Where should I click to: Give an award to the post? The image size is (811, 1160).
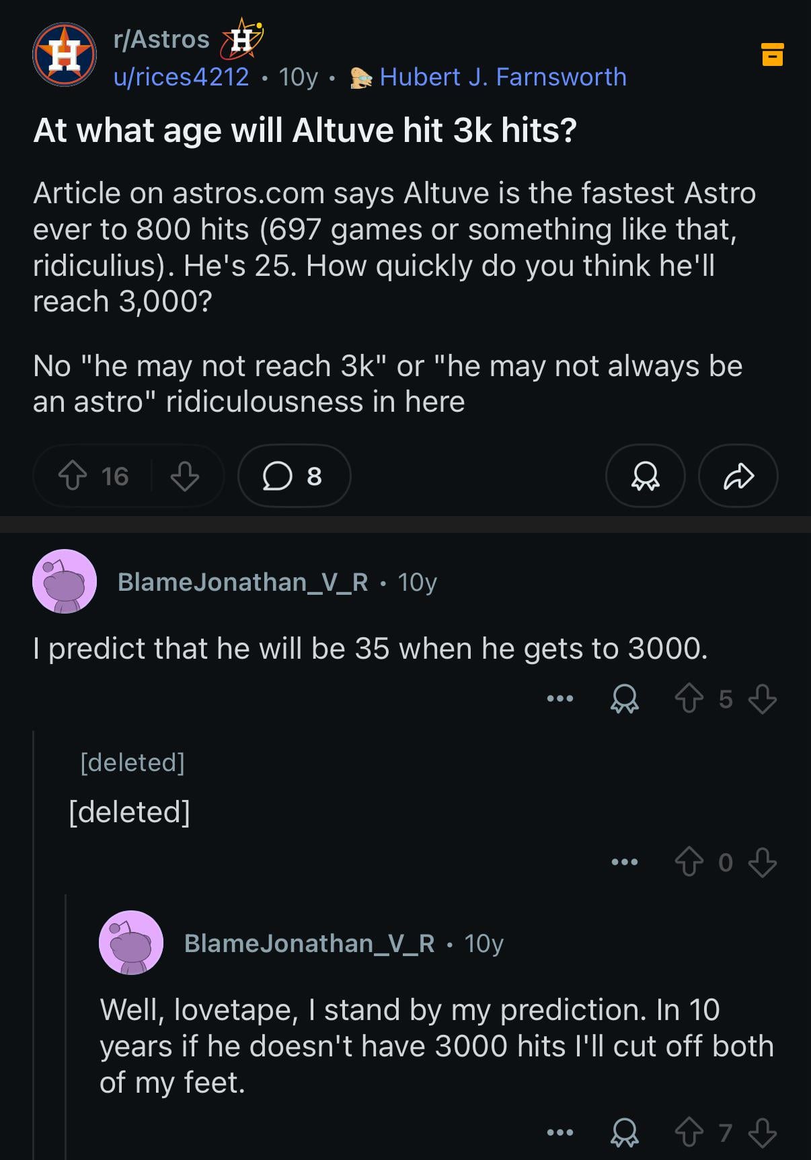[x=645, y=476]
